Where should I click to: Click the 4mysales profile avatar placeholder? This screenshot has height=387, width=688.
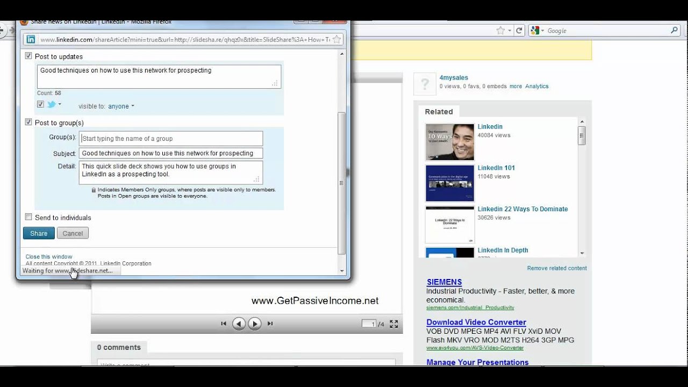[x=425, y=84]
